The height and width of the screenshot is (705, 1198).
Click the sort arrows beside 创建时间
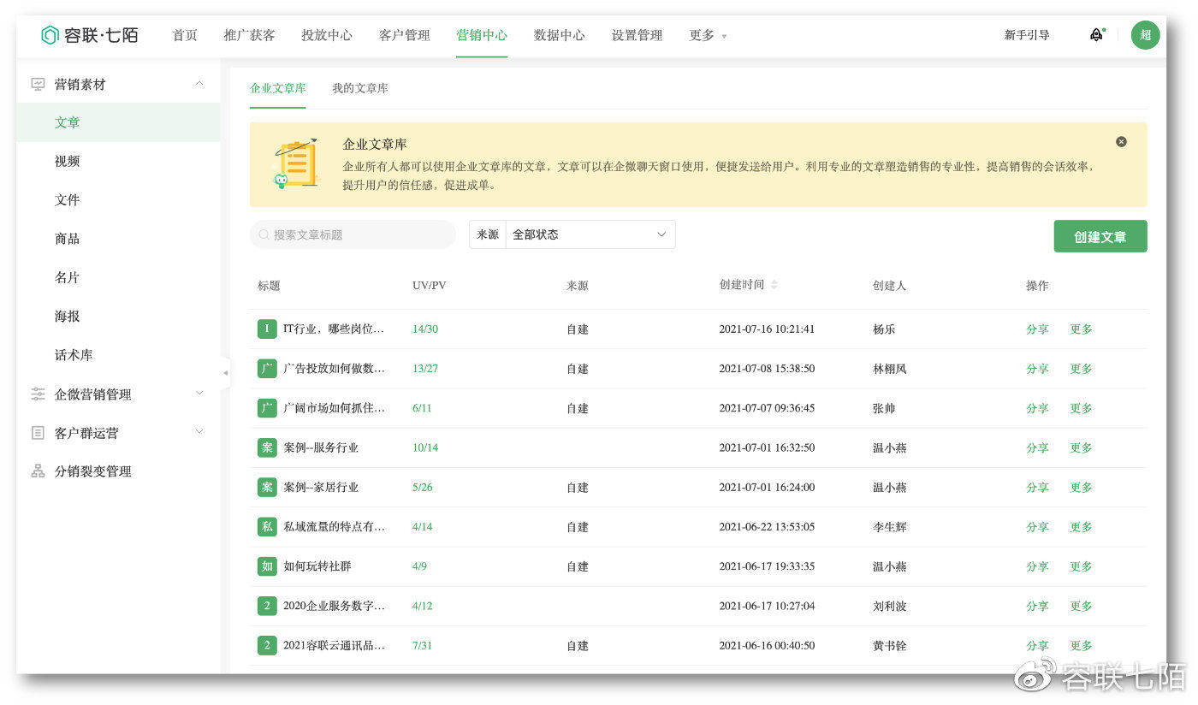pyautogui.click(x=774, y=285)
